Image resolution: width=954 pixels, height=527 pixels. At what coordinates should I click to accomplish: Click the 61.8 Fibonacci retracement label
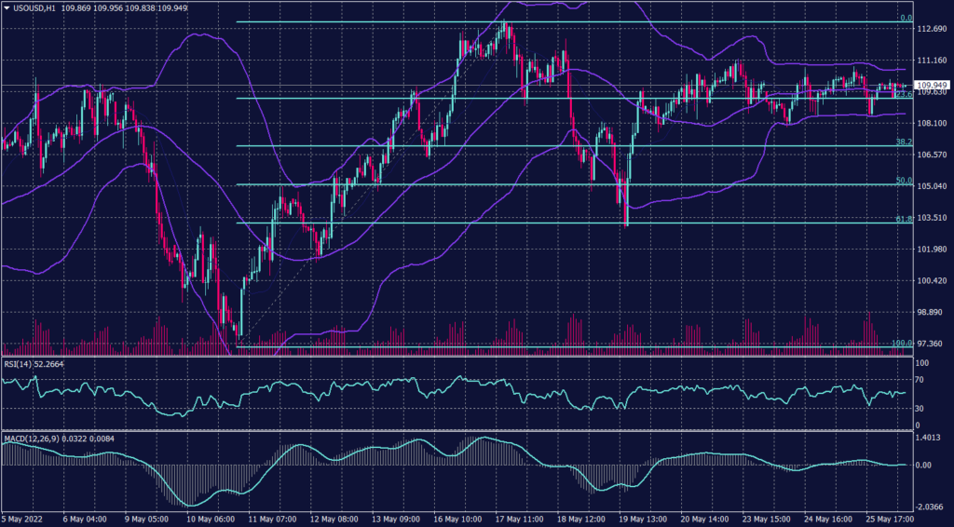pos(902,220)
